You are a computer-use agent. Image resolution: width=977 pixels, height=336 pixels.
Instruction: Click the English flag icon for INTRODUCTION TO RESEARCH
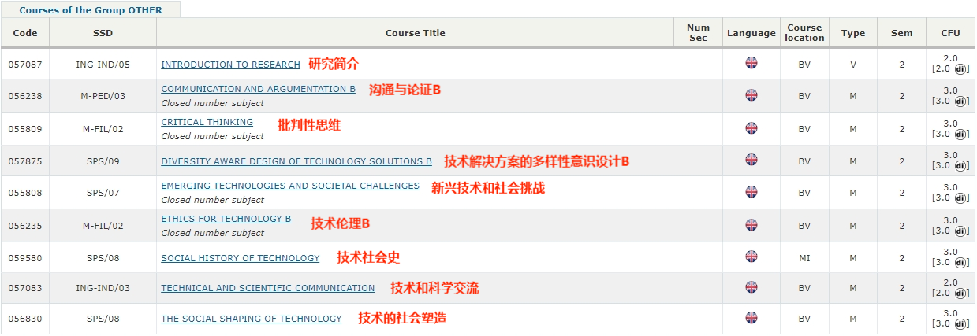coord(751,63)
